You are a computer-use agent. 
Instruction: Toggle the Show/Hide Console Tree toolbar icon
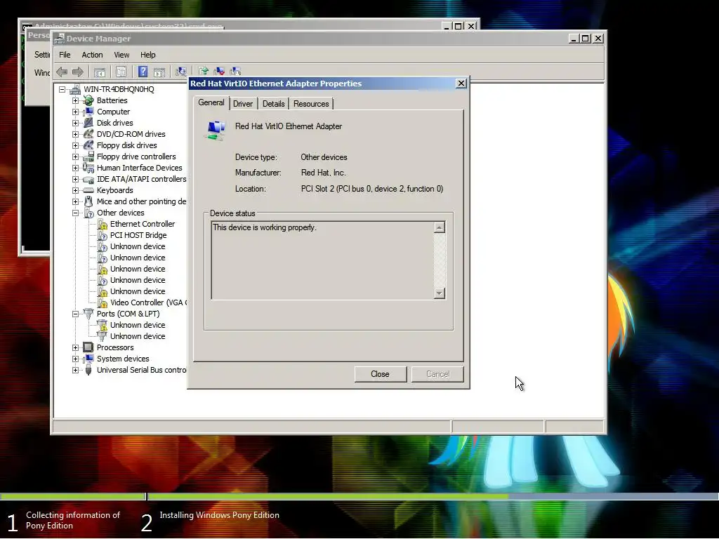pos(100,72)
